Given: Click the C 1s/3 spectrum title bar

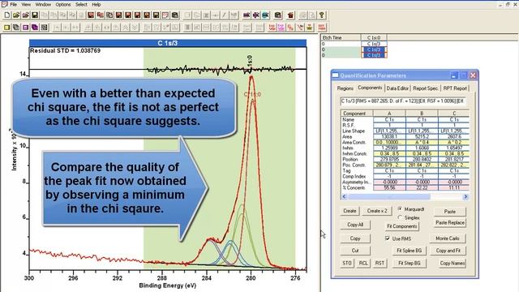Looking at the screenshot, I should [x=168, y=43].
